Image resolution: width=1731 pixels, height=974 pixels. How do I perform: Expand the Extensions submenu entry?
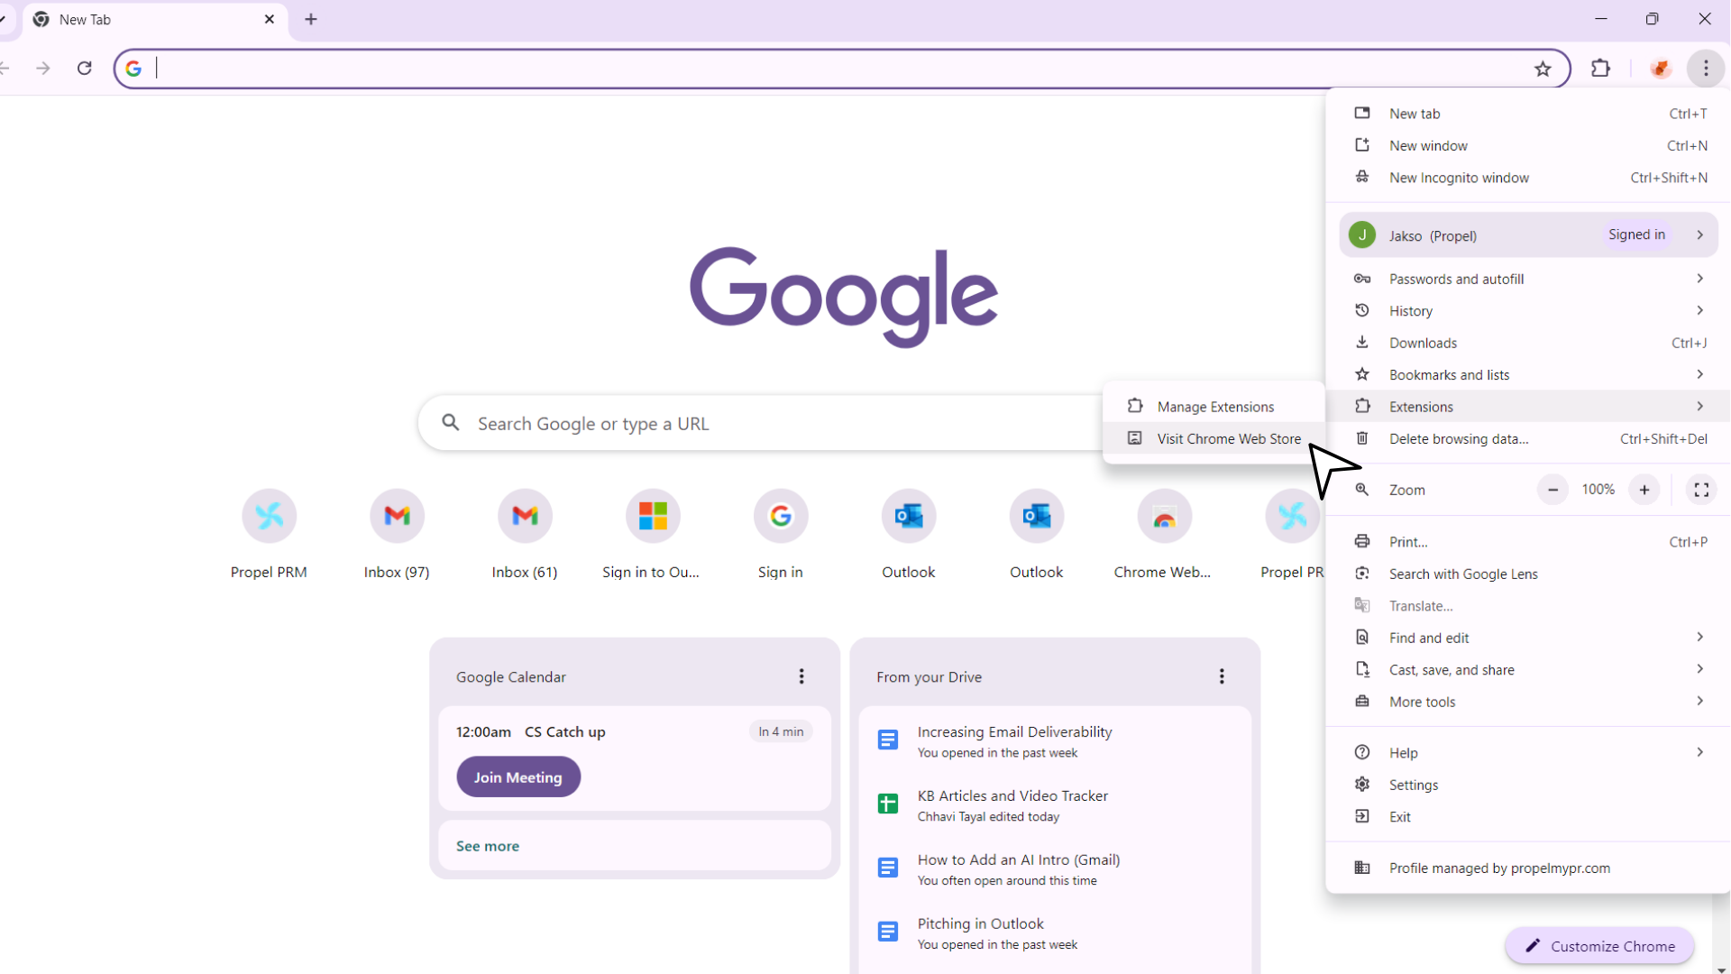click(1528, 407)
